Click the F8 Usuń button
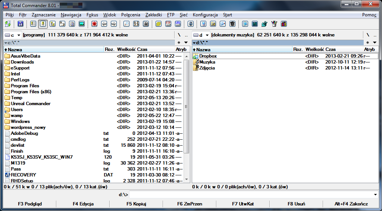382x211 pixels. pos(296,204)
